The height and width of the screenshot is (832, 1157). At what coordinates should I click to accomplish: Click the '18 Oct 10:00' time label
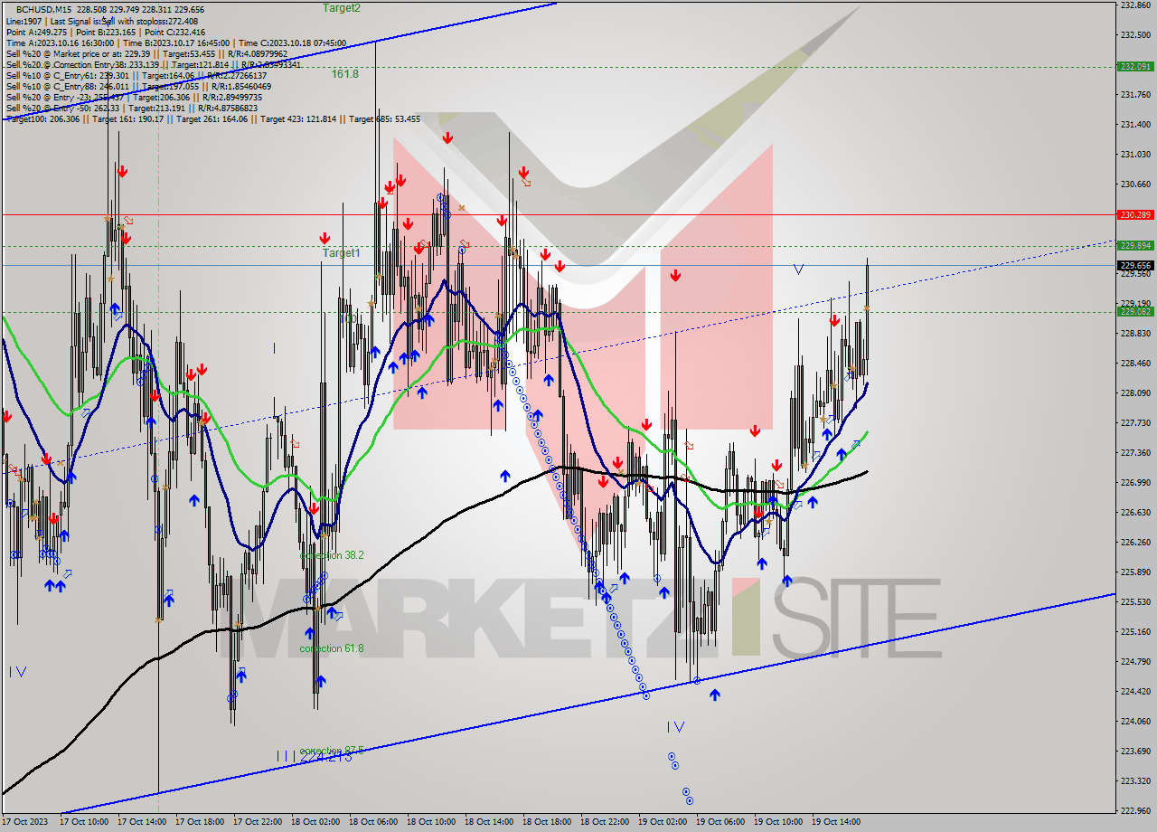click(431, 822)
